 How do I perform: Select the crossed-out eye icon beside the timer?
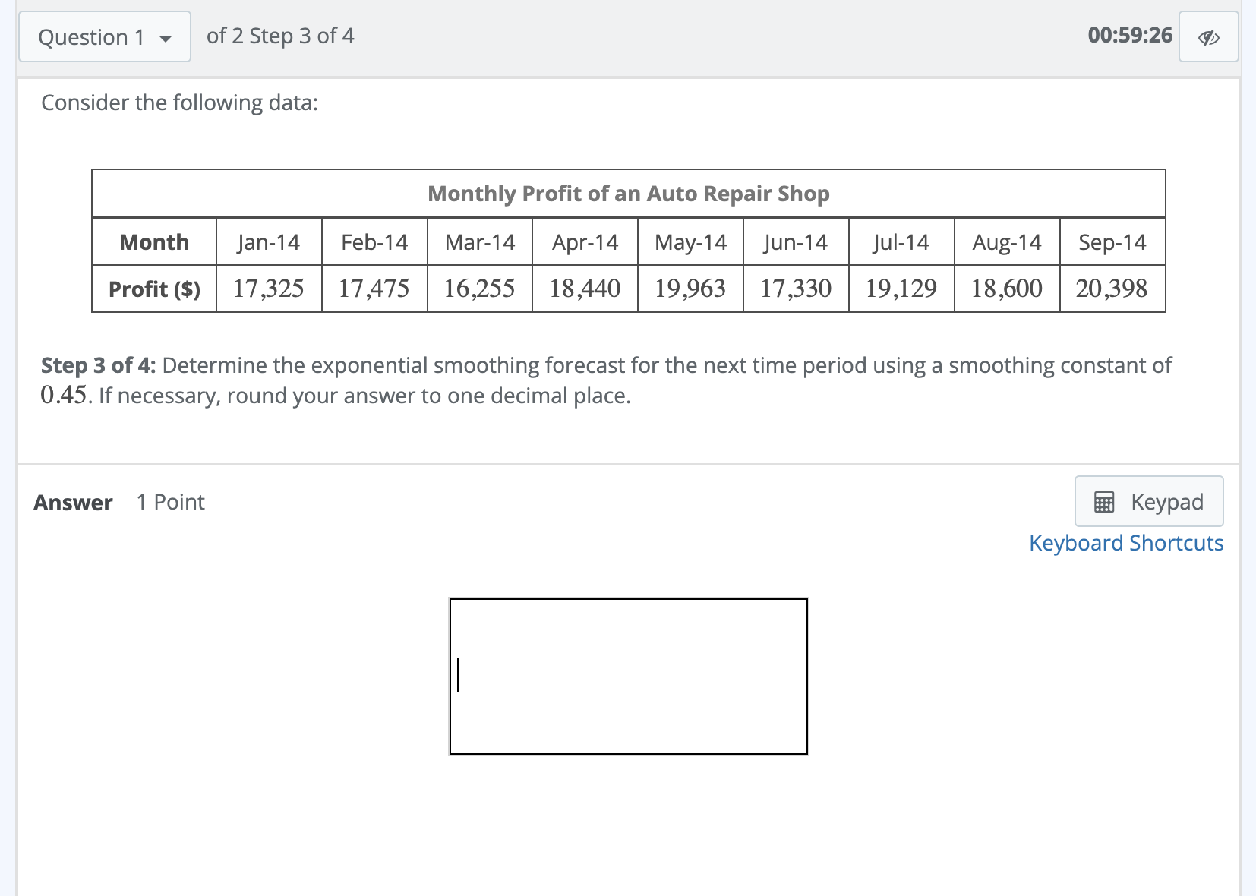[1208, 36]
